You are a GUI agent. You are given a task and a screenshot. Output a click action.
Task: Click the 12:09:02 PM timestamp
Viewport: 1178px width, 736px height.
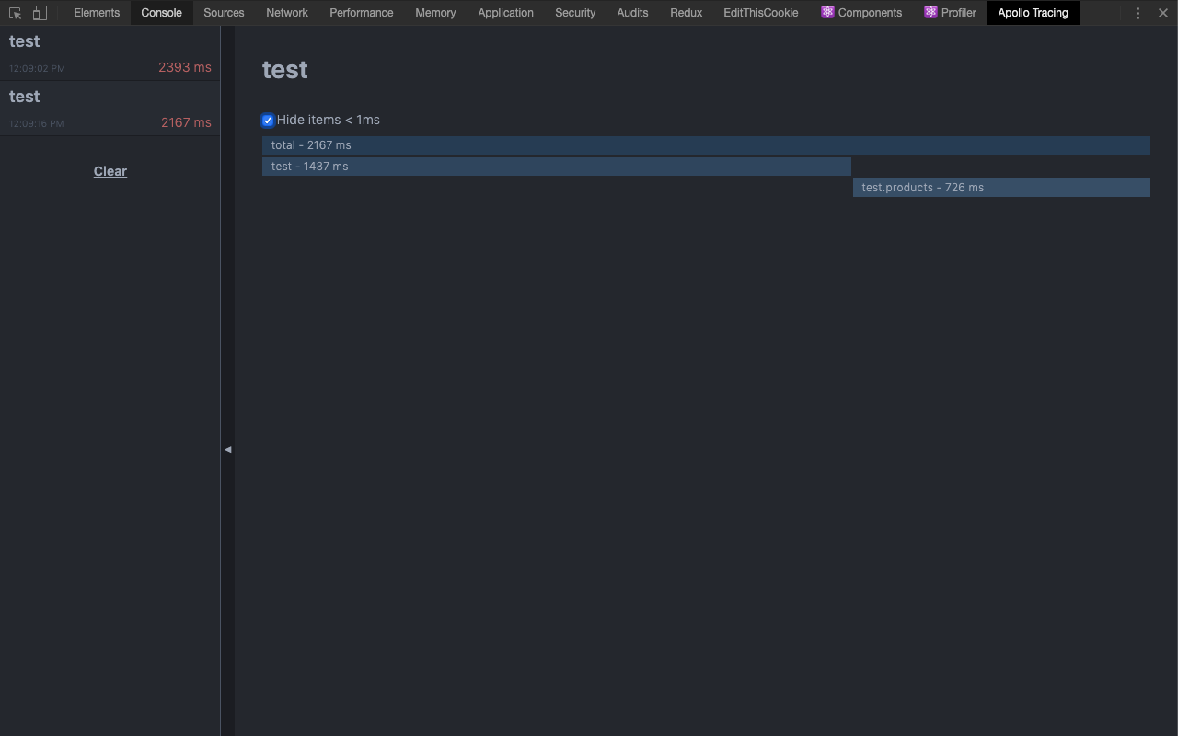click(x=37, y=68)
